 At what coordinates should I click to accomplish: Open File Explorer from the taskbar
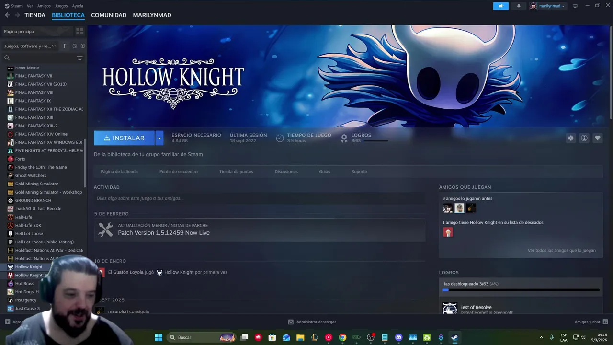tap(300, 337)
